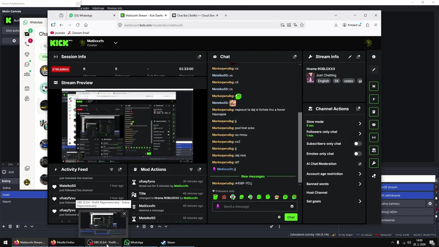Close the OBS taskbar preview thumbnail

124,214
